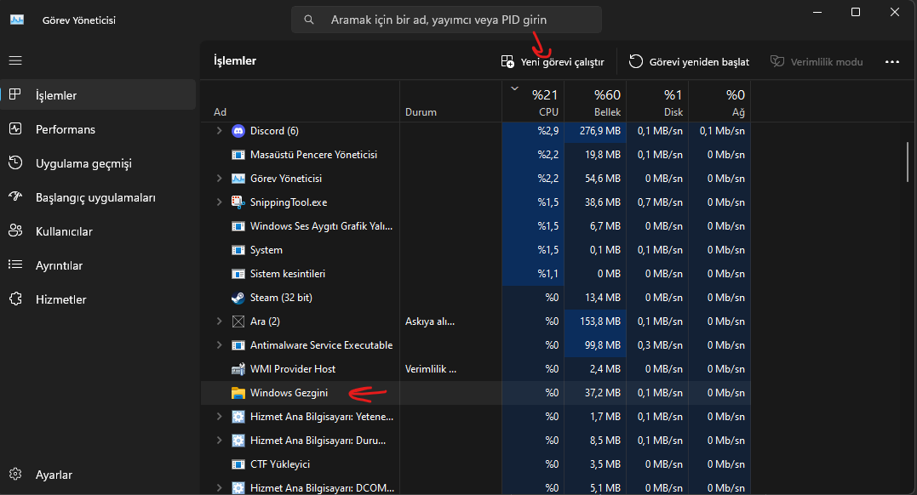Open the Hizmetler page
The height and width of the screenshot is (495, 917).
tap(98, 299)
